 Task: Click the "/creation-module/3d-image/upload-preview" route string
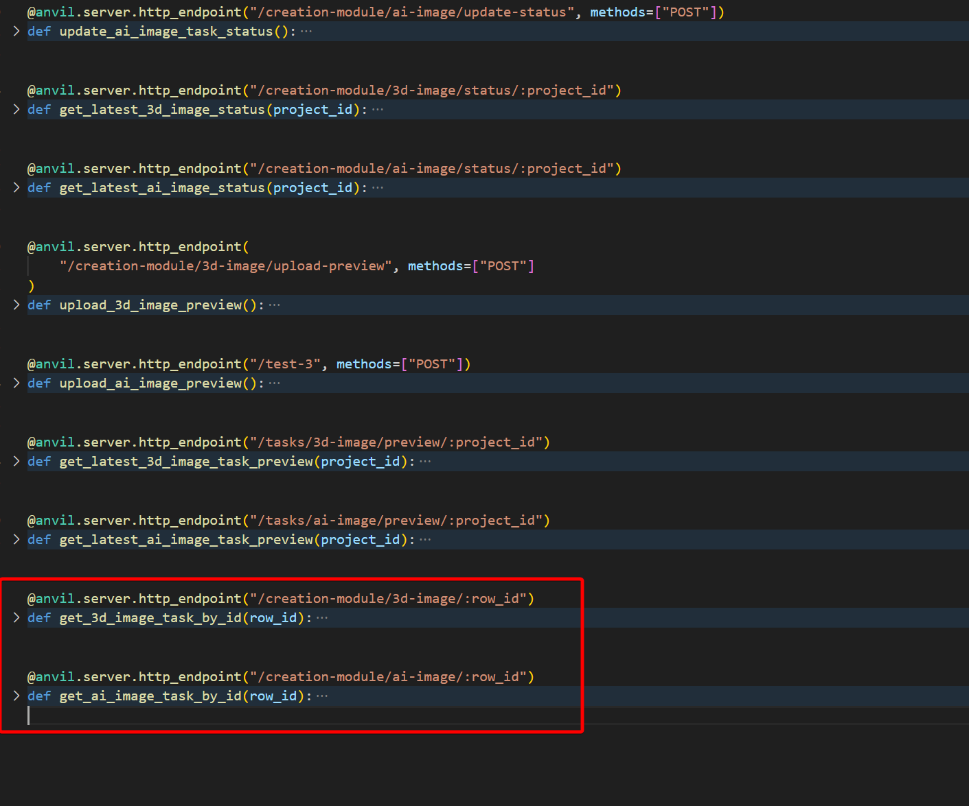(x=225, y=266)
